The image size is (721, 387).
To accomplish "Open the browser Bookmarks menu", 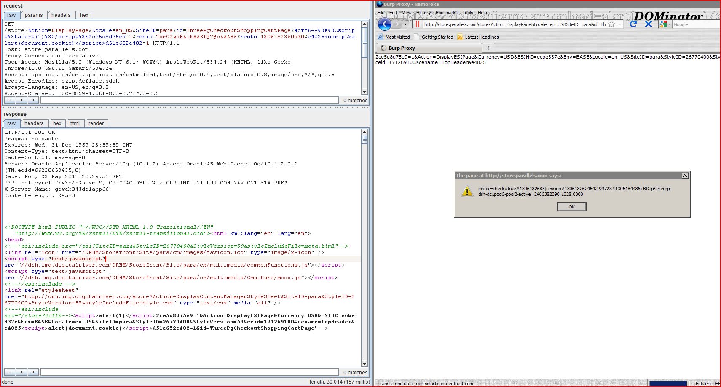I will [x=446, y=13].
